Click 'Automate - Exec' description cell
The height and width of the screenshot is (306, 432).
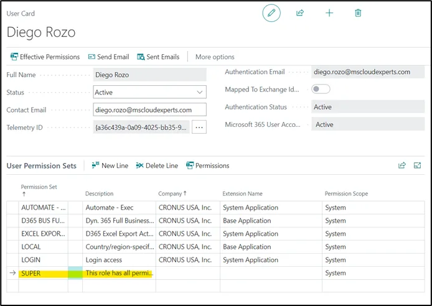(x=119, y=208)
